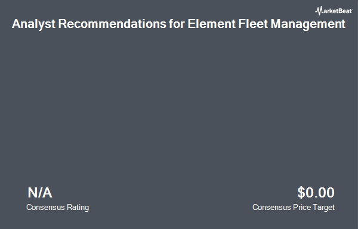The width and height of the screenshot is (358, 229).
Task: Click the word "Fleet" in the heading
Action: 253,23
